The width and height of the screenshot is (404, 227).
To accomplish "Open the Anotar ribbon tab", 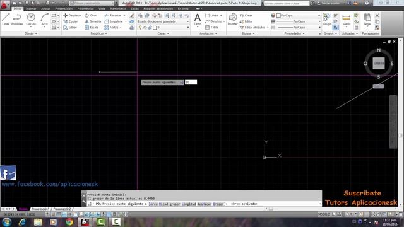I will click(x=45, y=9).
